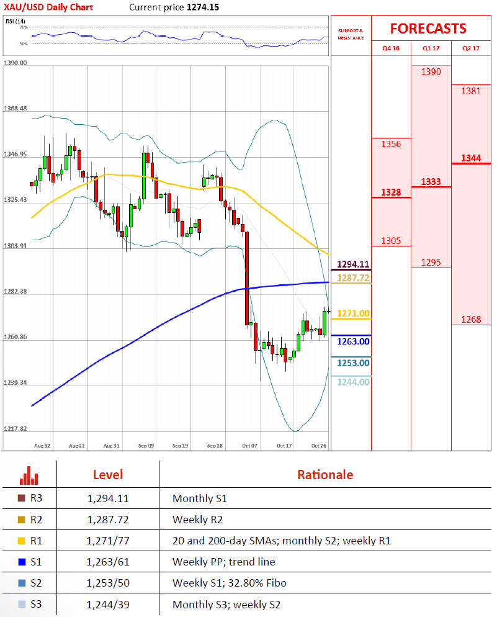This screenshot has width=497, height=617.
Task: Click the 1295 forecast low value
Action: click(x=431, y=262)
